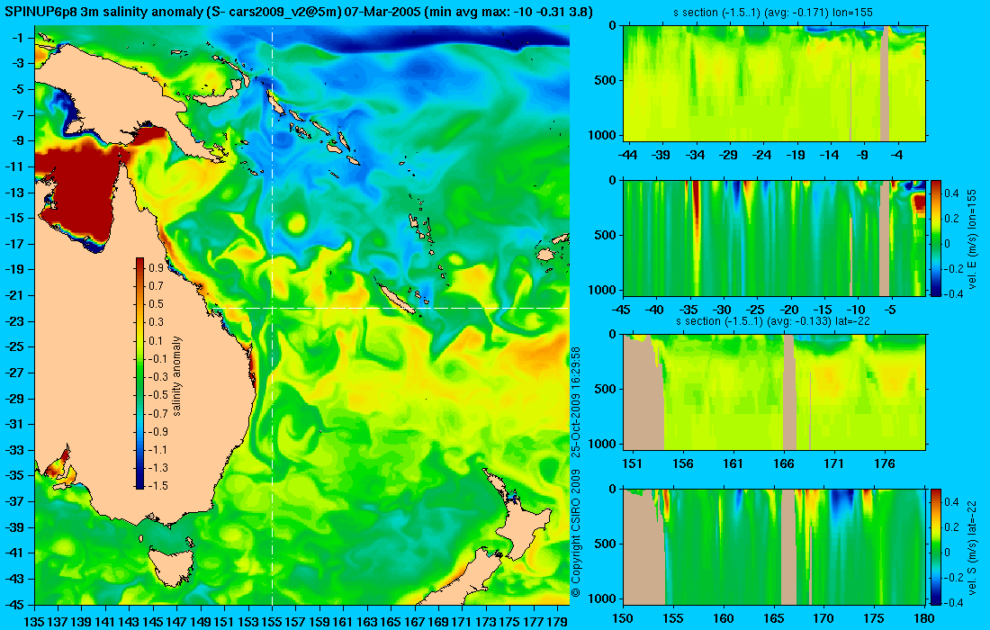Click the "25-Oct-2009 16:29:58" timestamp
Image resolution: width=990 pixels, height=630 pixels.
[x=575, y=400]
